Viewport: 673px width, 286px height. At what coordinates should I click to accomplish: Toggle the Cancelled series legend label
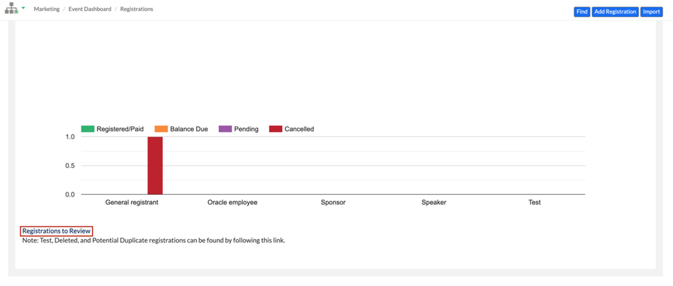click(x=299, y=129)
